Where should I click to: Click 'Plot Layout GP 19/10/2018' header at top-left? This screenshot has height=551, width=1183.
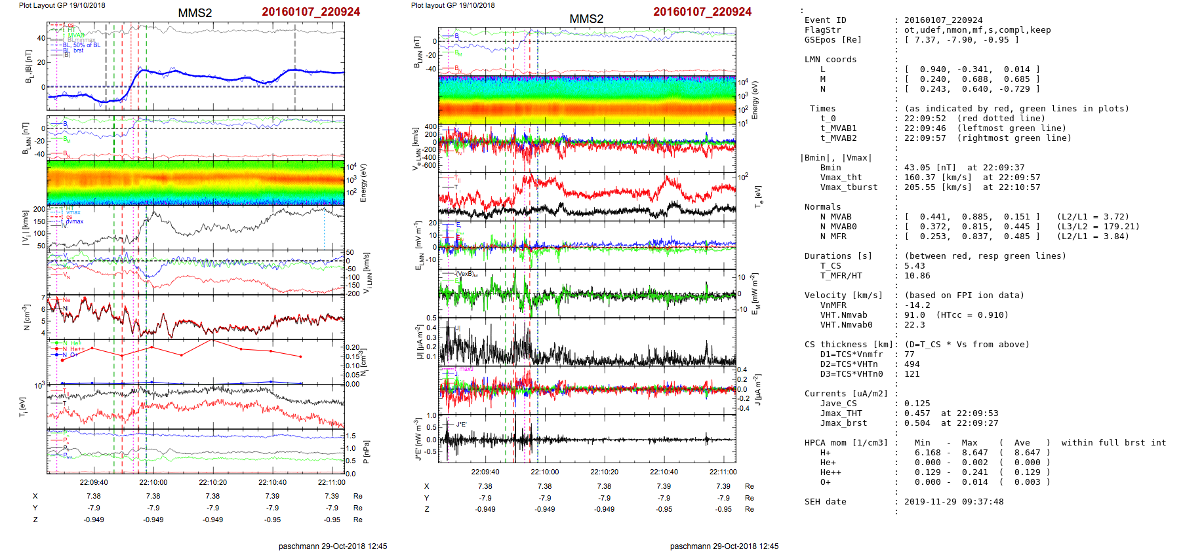tap(62, 5)
